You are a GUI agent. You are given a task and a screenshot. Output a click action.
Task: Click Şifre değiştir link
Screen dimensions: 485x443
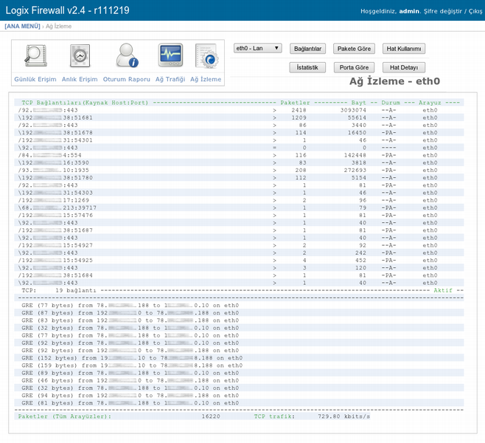click(x=443, y=12)
